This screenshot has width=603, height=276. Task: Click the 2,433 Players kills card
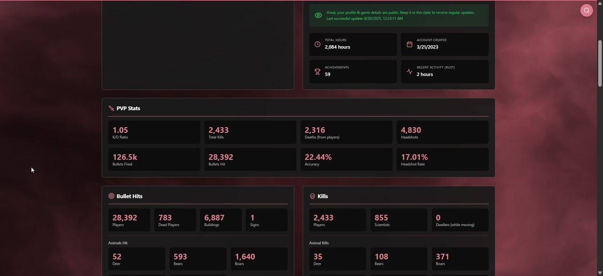(338, 220)
